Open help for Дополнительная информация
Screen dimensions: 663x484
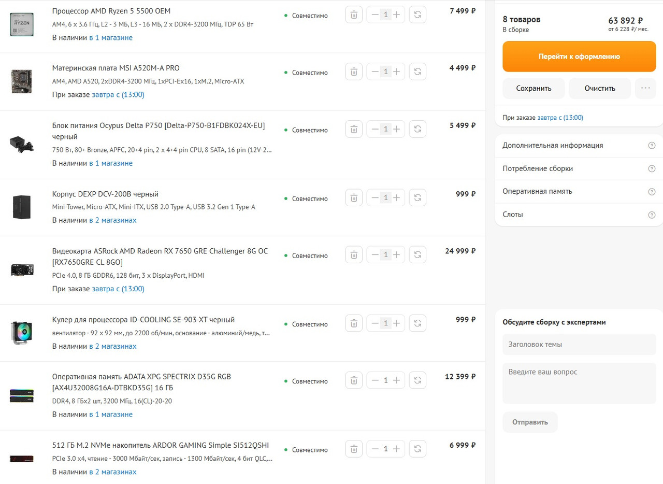652,146
